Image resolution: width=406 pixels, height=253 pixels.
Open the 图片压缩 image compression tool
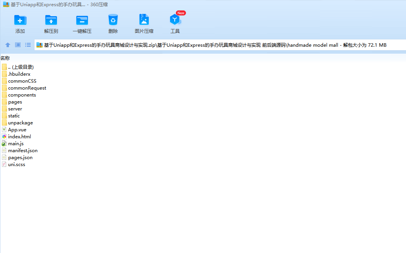click(144, 20)
